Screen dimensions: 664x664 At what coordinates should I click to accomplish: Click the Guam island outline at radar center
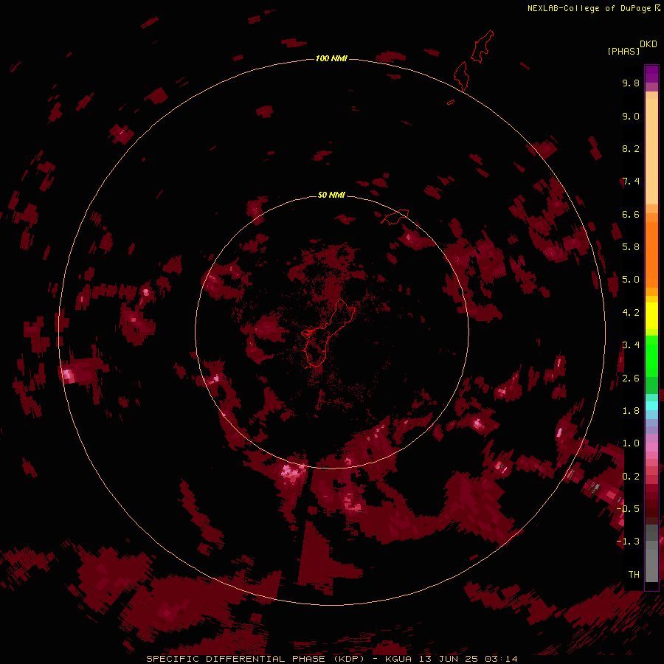point(327,333)
